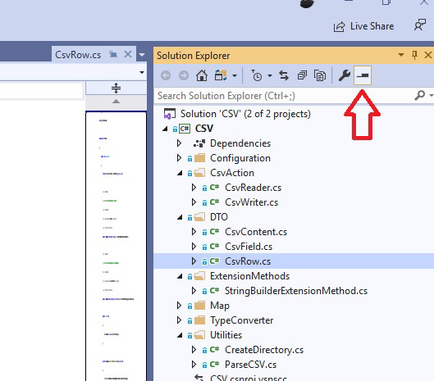Click the search magnifier icon

click(420, 95)
